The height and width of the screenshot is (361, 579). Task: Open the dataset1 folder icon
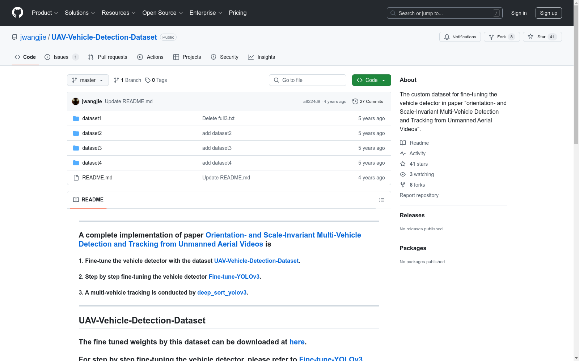(x=76, y=118)
